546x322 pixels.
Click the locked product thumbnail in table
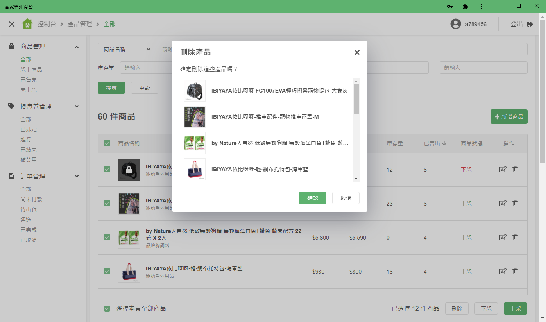click(x=129, y=170)
